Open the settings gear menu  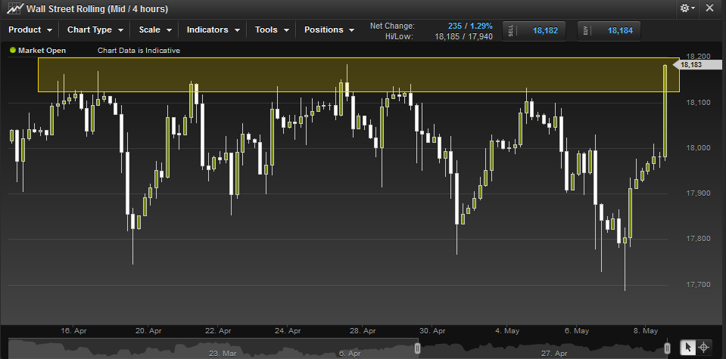click(x=687, y=8)
